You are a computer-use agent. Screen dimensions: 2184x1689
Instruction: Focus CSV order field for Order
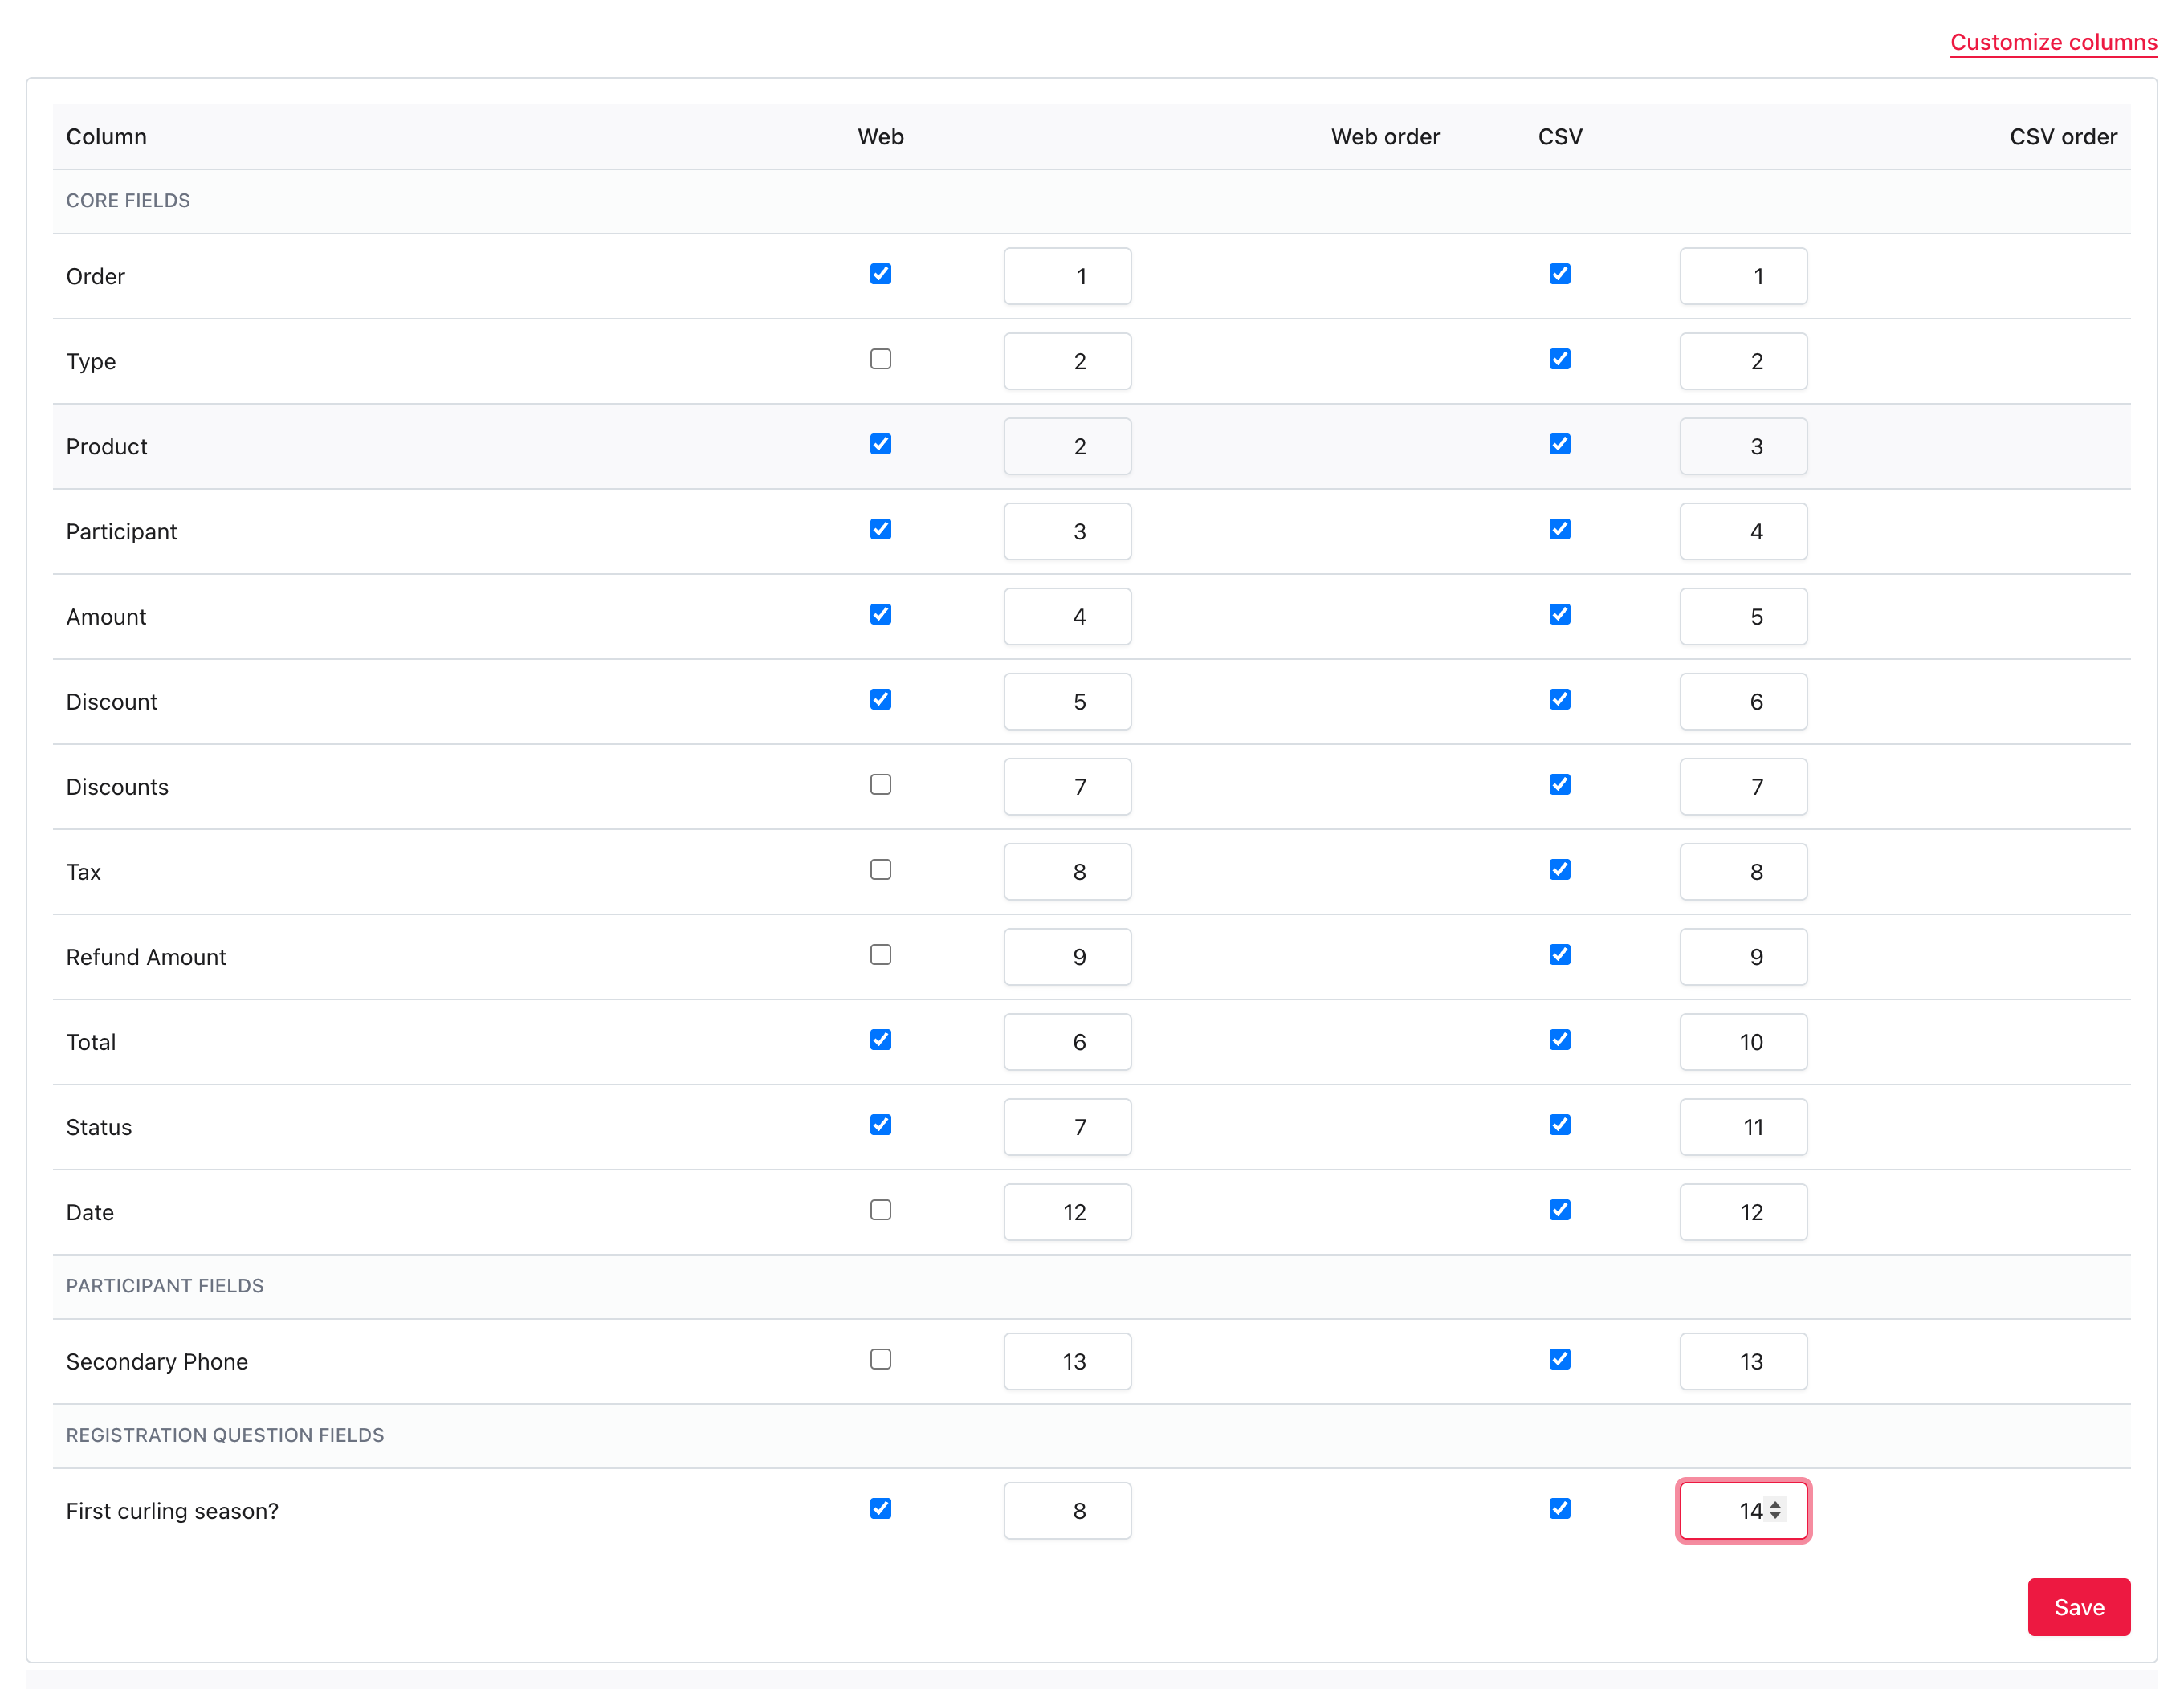pyautogui.click(x=1743, y=276)
